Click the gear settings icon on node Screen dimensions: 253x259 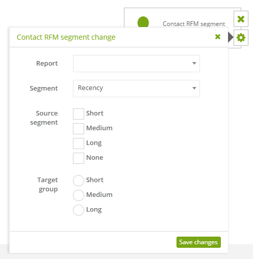pyautogui.click(x=241, y=38)
